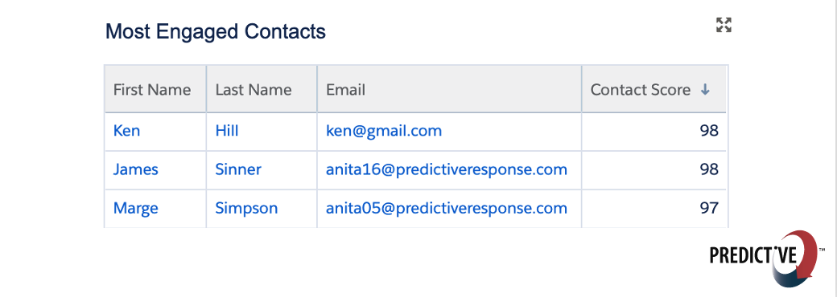Open contact first name Ken

[x=126, y=130]
